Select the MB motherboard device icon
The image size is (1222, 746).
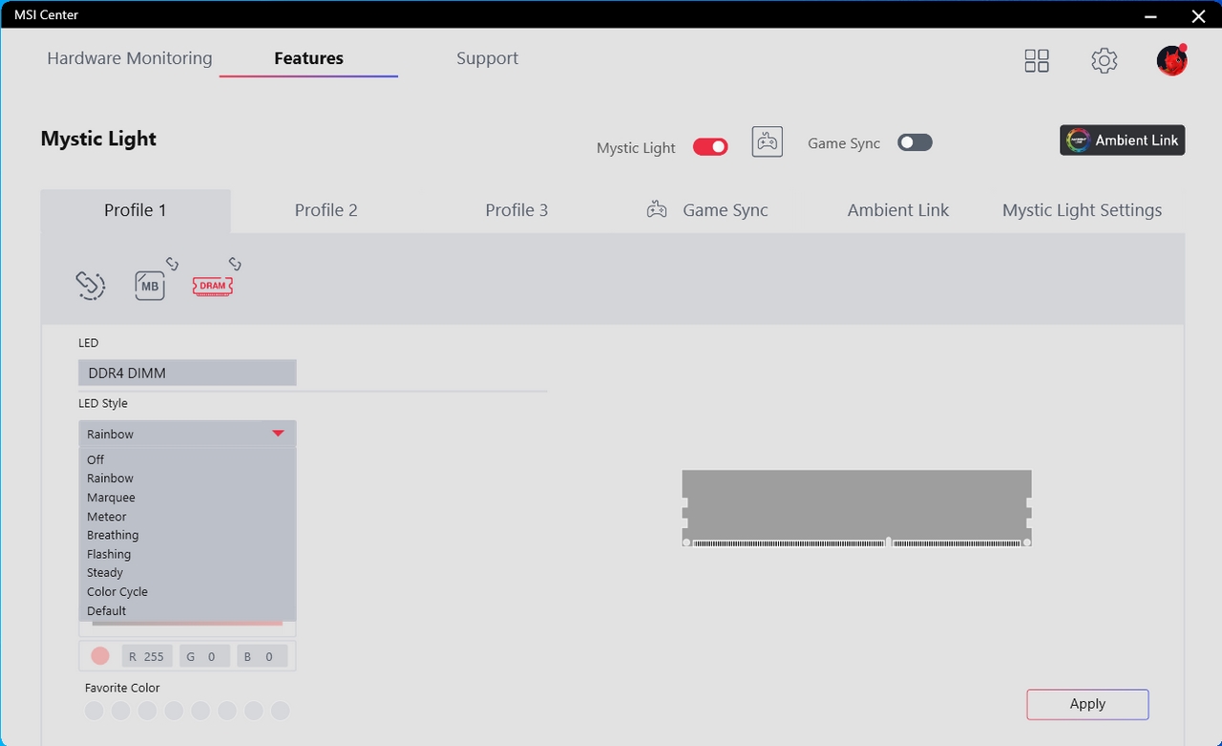tap(150, 286)
